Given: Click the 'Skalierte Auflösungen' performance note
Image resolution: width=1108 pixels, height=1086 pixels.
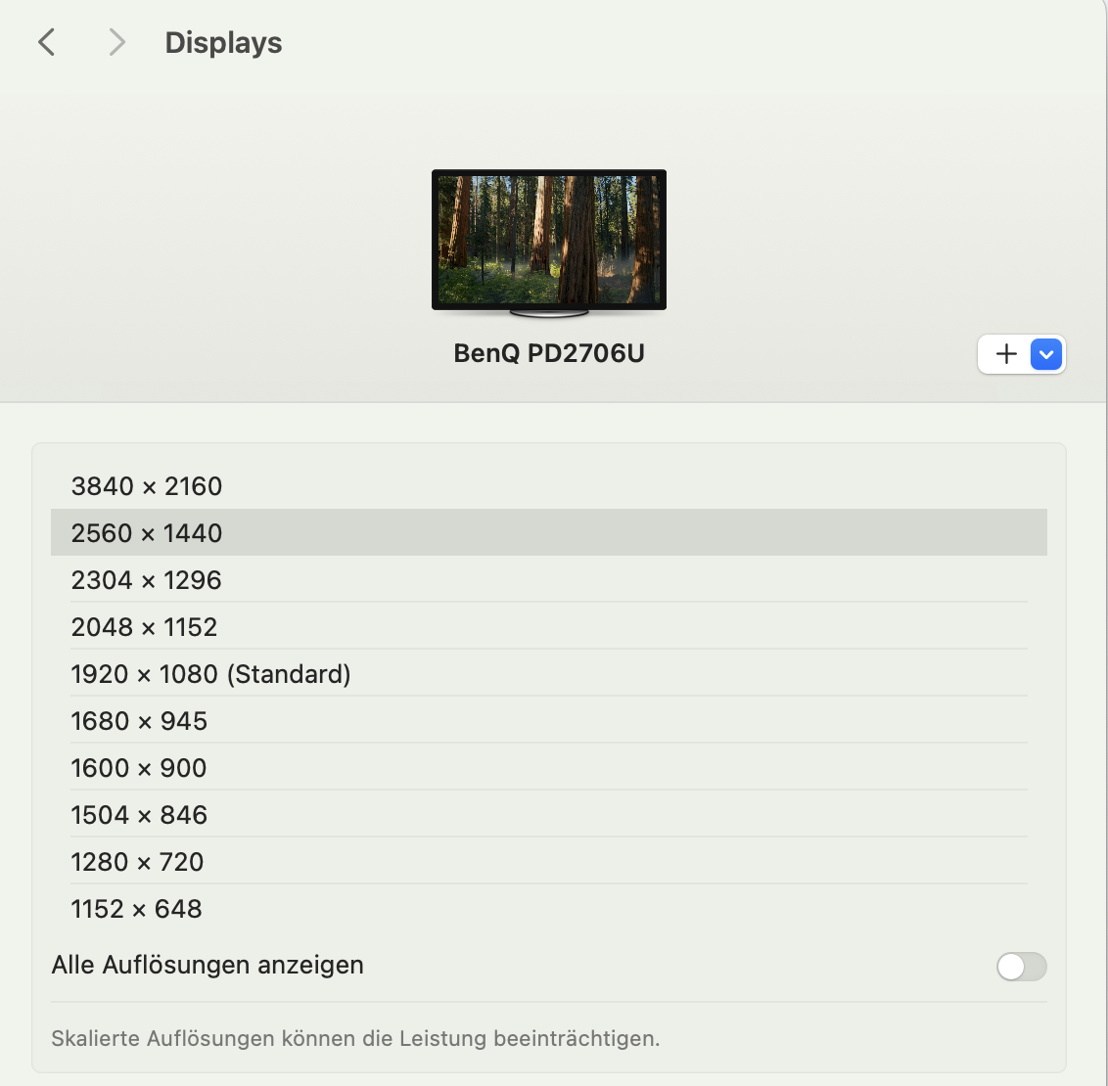Looking at the screenshot, I should coord(355,1039).
